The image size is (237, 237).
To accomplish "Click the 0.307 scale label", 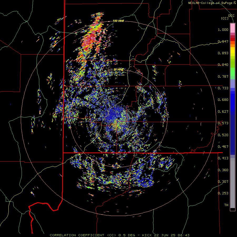I will 223,182.
